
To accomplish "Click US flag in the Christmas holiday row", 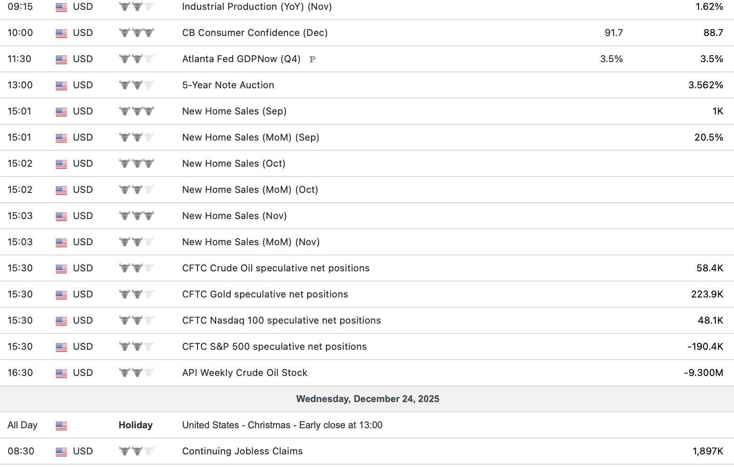I will pos(61,425).
